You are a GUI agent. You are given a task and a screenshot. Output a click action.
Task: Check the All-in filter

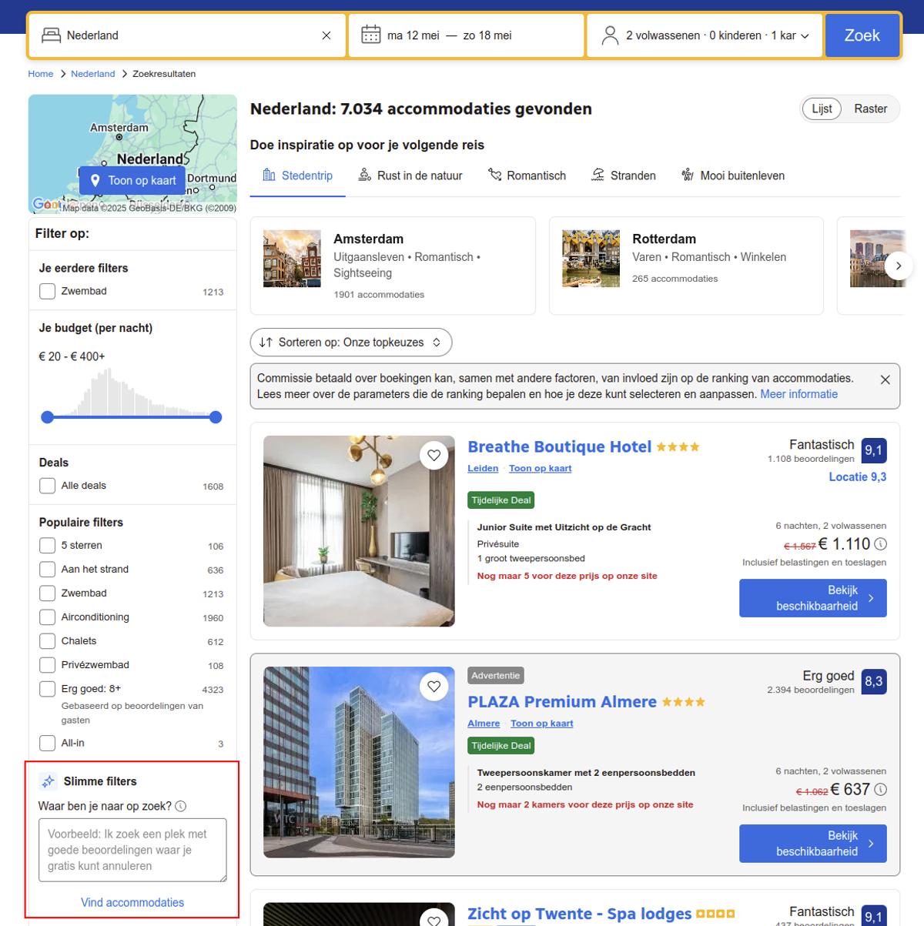pos(47,744)
